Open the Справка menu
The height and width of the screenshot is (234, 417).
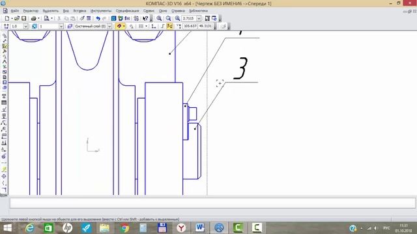178,11
